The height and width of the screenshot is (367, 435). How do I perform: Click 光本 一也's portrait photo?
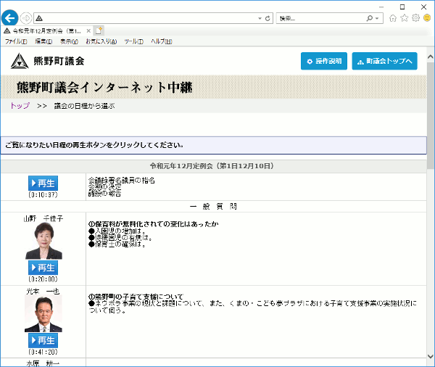pos(43,313)
